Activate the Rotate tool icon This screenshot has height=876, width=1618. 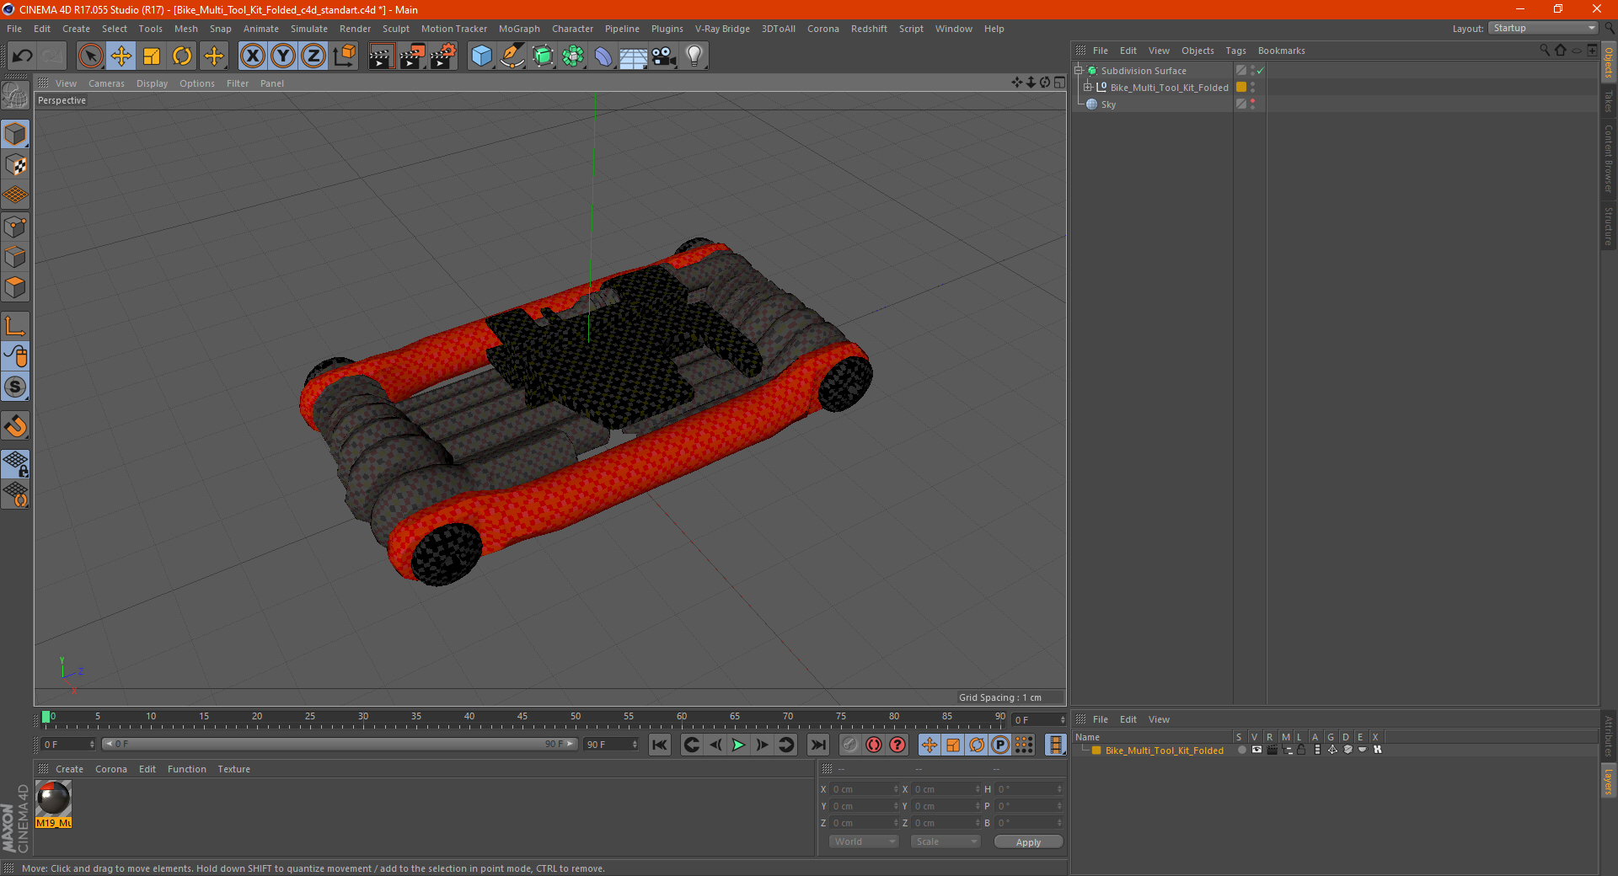click(x=182, y=56)
